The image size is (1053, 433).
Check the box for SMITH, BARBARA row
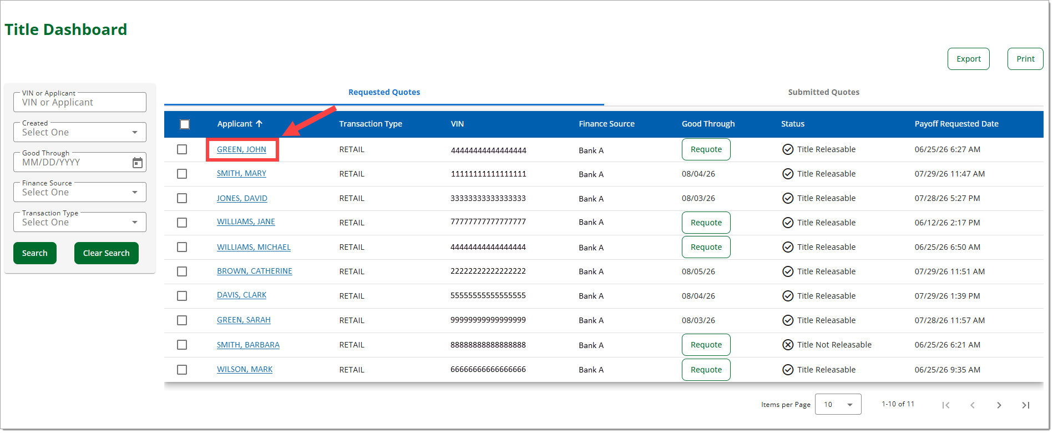(182, 345)
